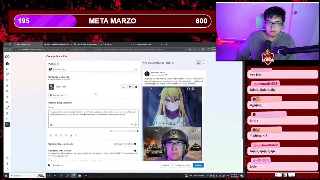320x180 pixels.
Task: Click the taskbar Buscar search box
Action: 27,175
